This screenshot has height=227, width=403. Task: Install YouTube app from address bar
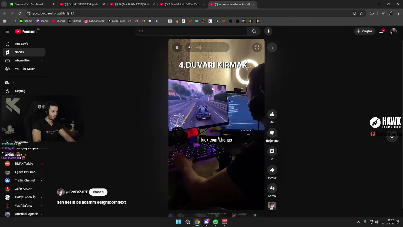point(355,13)
